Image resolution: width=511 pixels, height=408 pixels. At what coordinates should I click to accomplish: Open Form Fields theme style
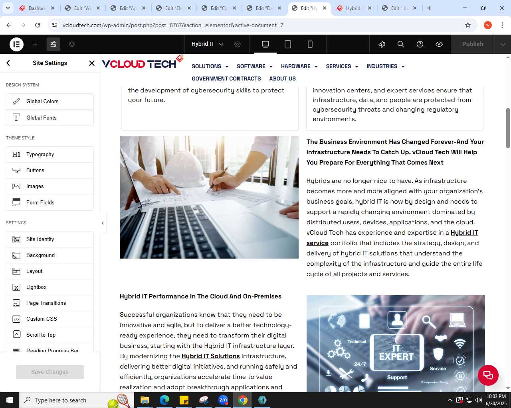pyautogui.click(x=50, y=202)
